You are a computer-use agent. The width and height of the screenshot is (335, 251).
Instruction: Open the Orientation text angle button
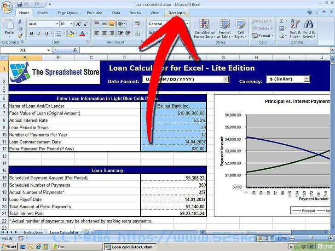[x=121, y=24]
